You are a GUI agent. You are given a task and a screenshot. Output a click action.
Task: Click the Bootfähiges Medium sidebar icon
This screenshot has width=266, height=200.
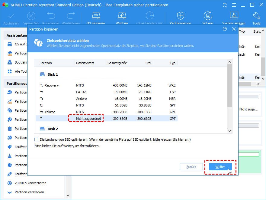tap(10, 62)
